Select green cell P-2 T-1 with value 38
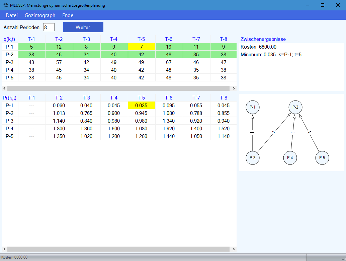The height and width of the screenshot is (261, 346). [31, 55]
